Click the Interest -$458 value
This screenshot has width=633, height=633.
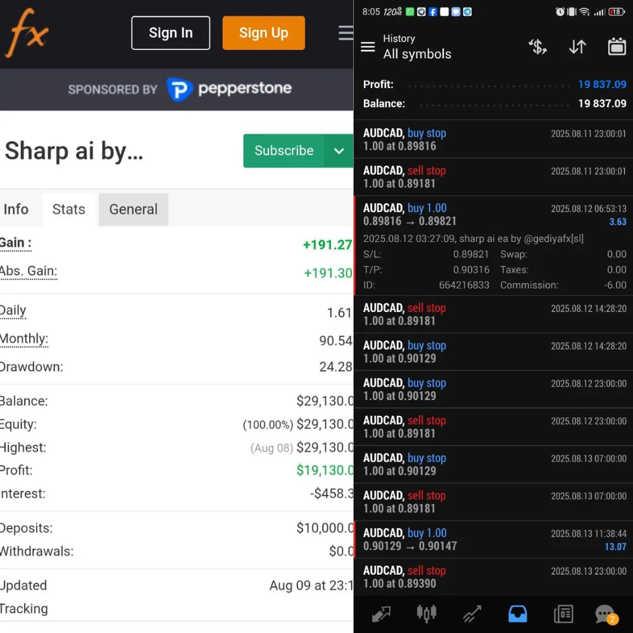tap(332, 493)
